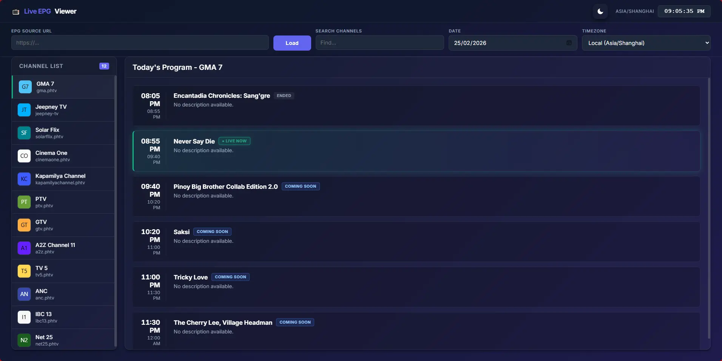Viewport: 722px width, 361px height.
Task: Click the JT icon for Jeepney TV
Action: coord(24,110)
